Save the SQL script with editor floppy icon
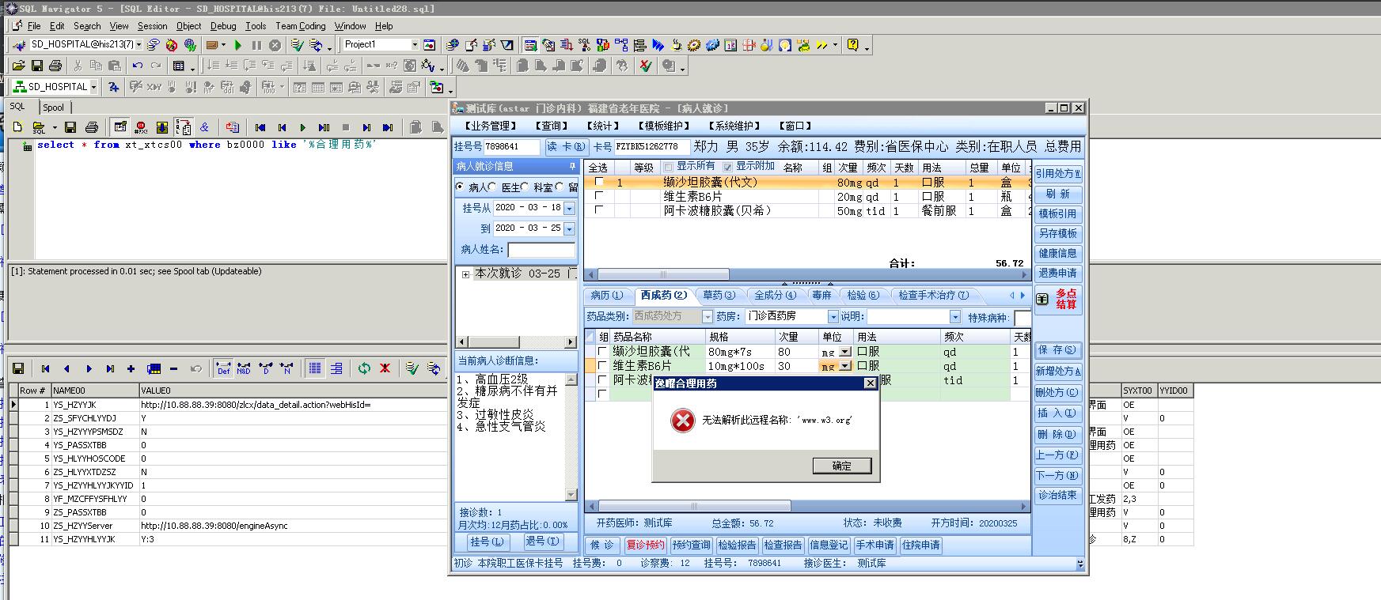Image resolution: width=1381 pixels, height=600 pixels. [x=70, y=126]
